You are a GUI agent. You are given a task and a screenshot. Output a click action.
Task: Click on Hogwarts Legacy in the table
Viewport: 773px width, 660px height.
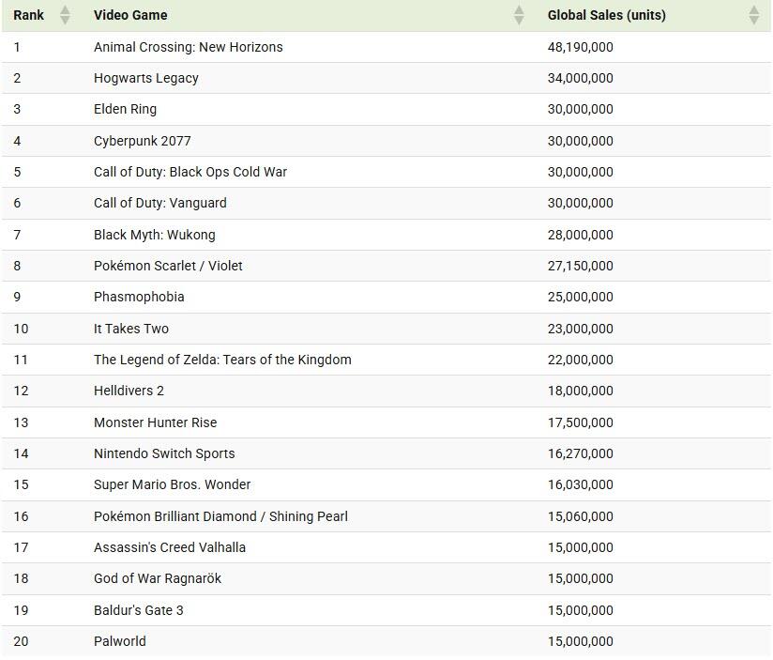coord(145,78)
